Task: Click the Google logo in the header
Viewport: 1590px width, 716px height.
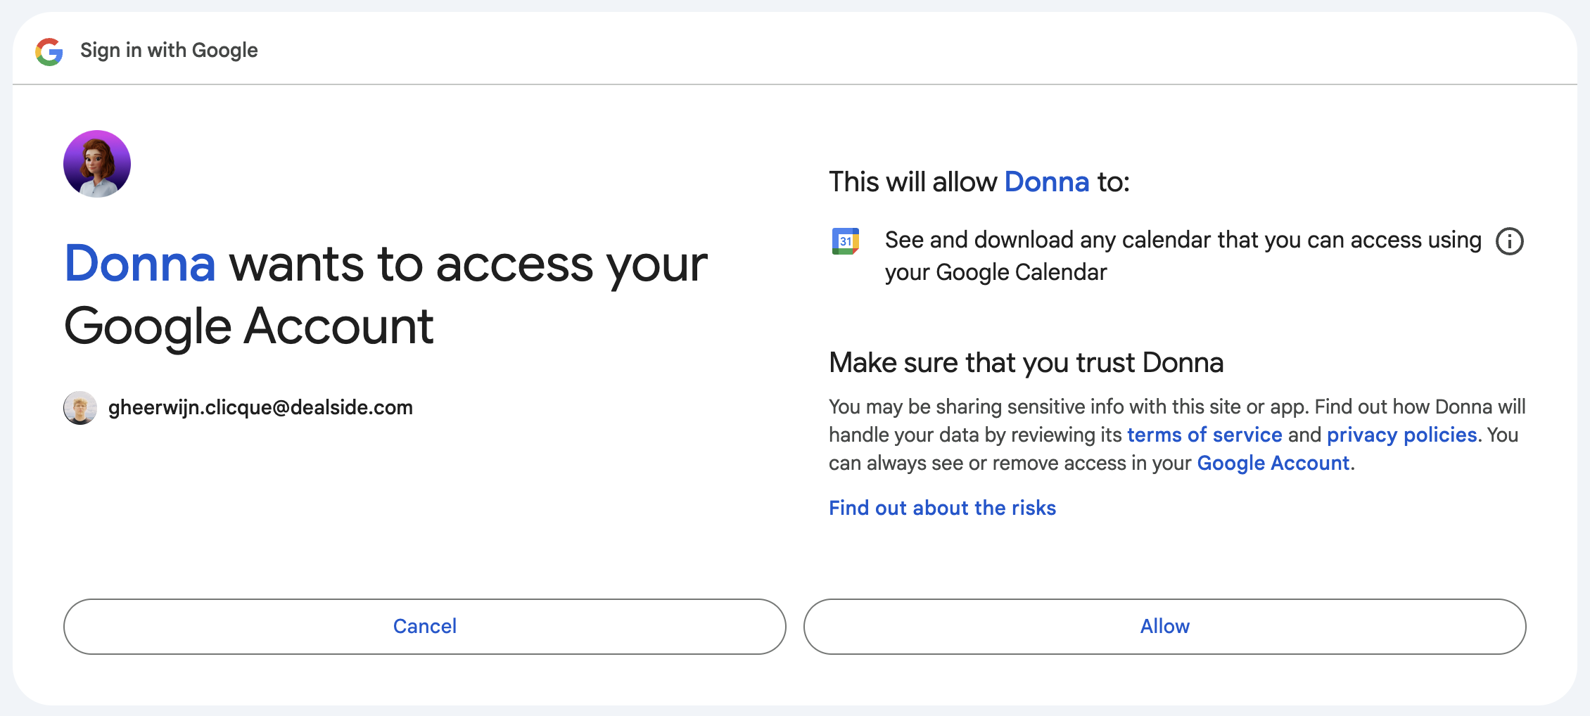Action: click(49, 51)
